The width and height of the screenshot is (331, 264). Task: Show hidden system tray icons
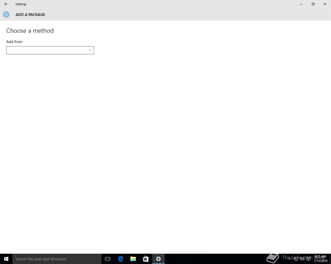pos(290,259)
